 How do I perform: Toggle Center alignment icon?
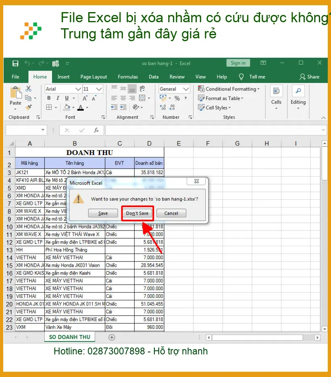(123, 98)
